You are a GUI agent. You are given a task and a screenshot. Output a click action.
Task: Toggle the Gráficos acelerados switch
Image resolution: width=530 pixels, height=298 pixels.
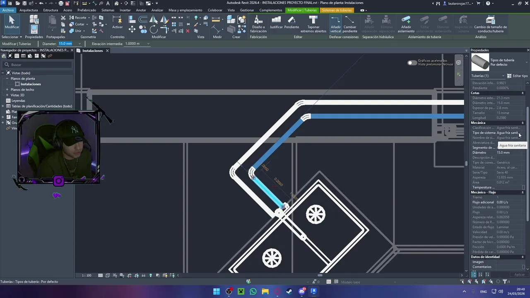coord(412,63)
